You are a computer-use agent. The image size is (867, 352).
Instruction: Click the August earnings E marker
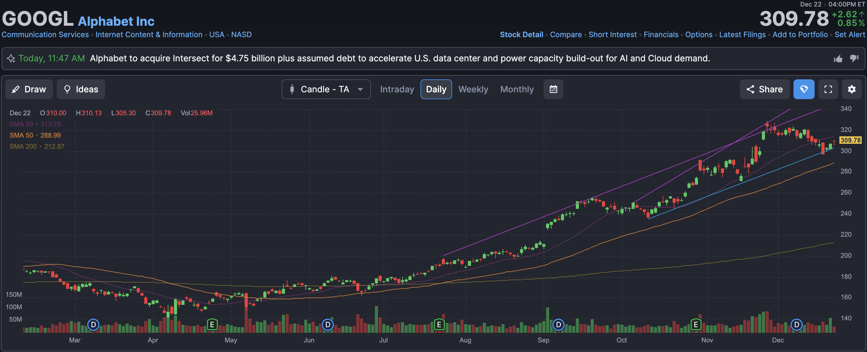(x=439, y=325)
